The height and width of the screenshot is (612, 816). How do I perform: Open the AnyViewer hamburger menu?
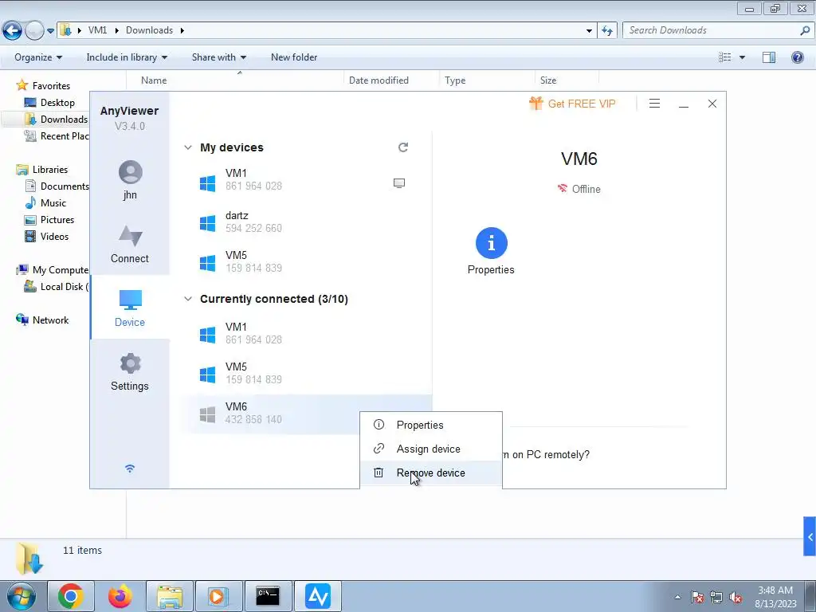pos(655,104)
